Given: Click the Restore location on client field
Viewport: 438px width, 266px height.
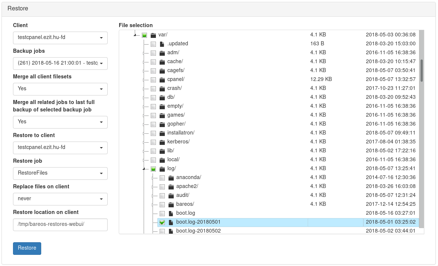Looking at the screenshot, I should 60,224.
